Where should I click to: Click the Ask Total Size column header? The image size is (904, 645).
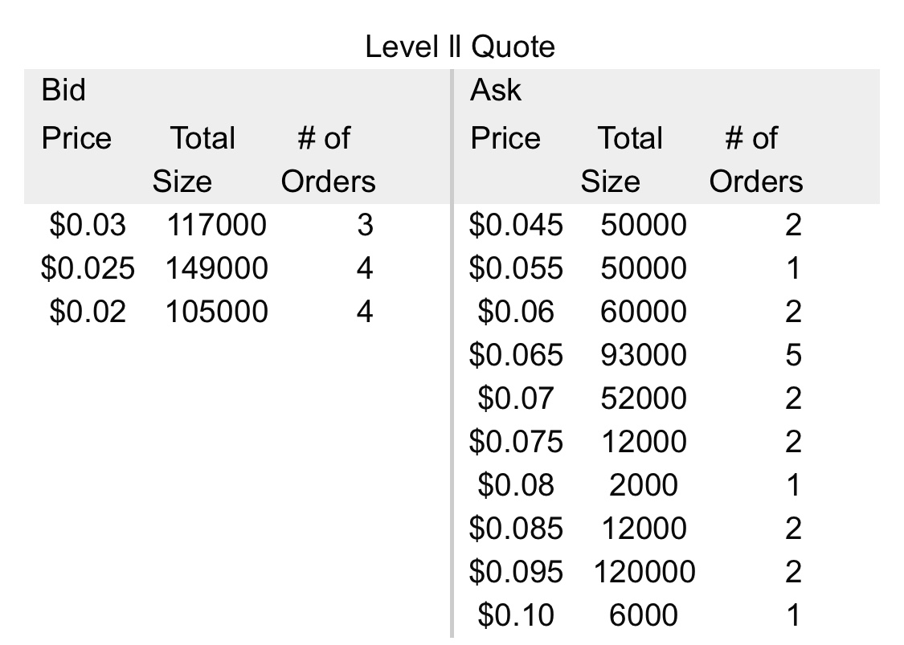[630, 159]
